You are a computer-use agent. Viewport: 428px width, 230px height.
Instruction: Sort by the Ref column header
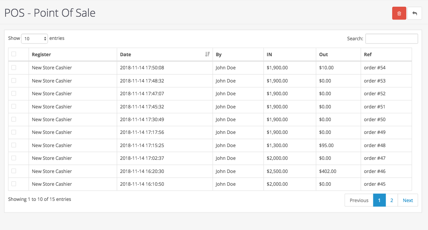tap(368, 55)
